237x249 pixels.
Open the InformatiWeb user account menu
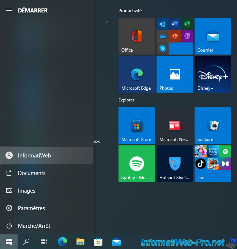point(47,155)
